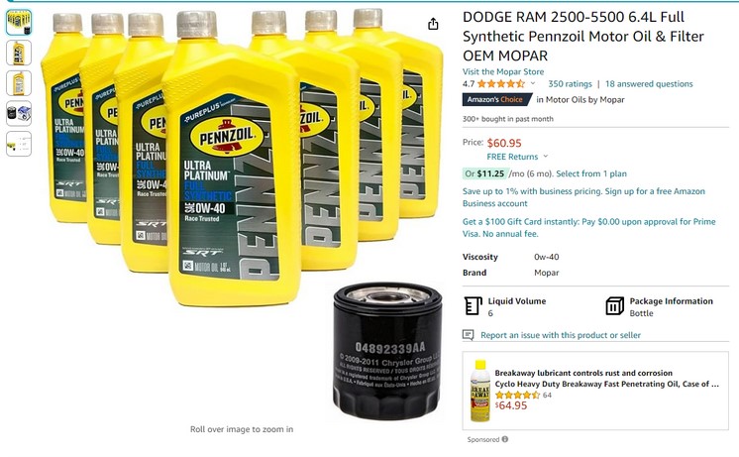Click Select from 1 plan link
739x457 pixels.
[591, 173]
